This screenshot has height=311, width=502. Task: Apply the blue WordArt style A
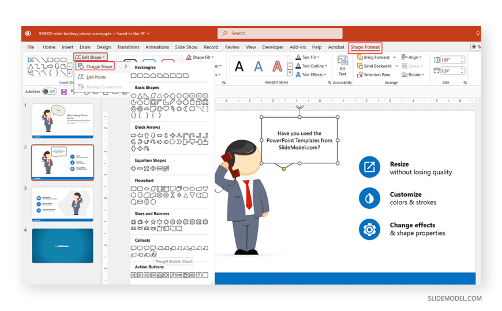coord(258,66)
